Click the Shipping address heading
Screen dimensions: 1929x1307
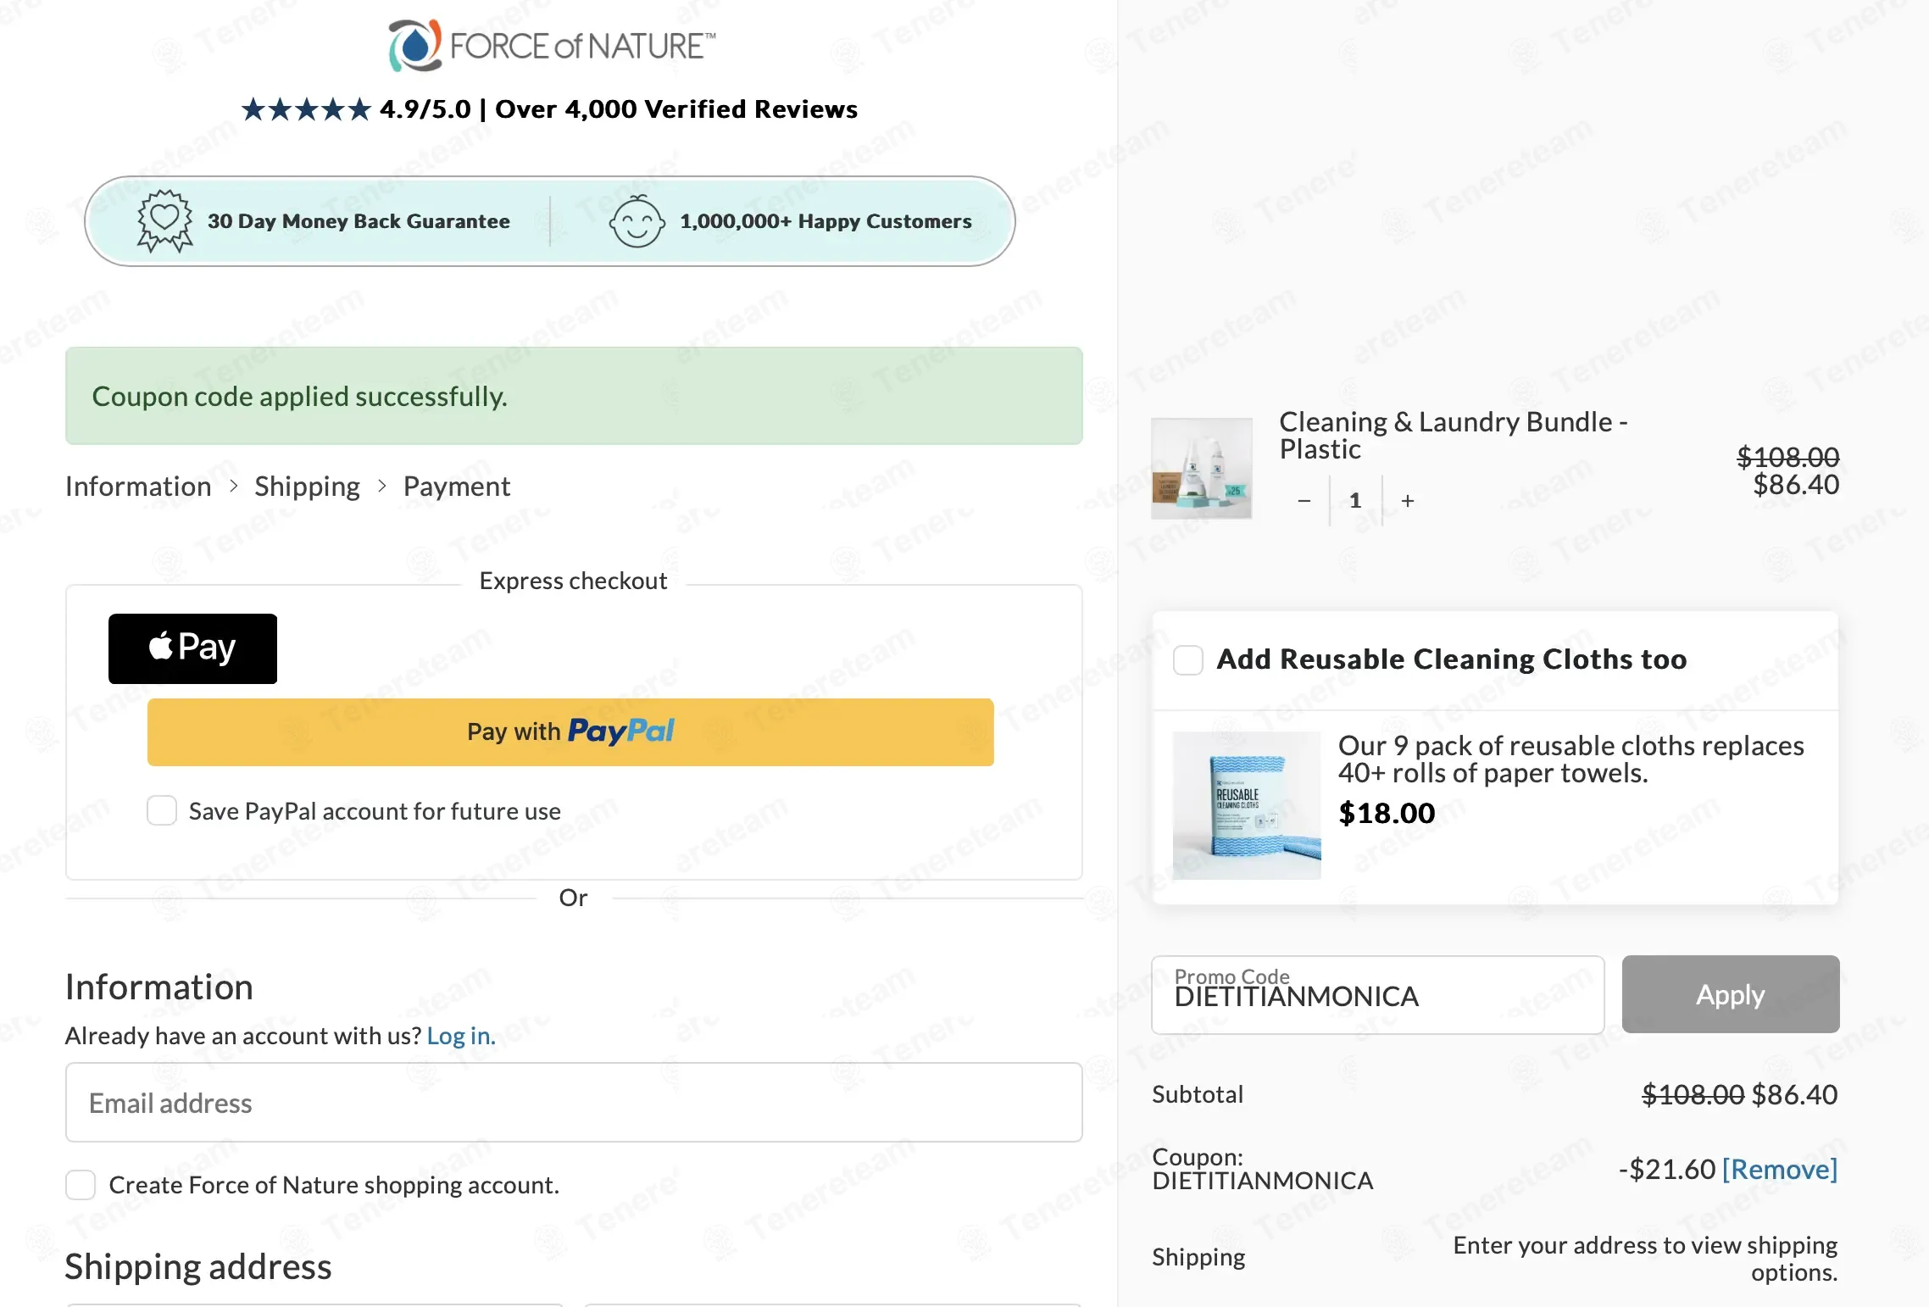coord(198,1266)
